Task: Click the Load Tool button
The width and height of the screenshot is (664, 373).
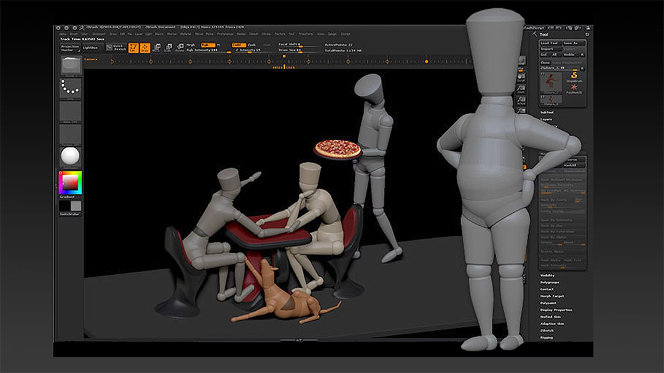Action: click(550, 43)
